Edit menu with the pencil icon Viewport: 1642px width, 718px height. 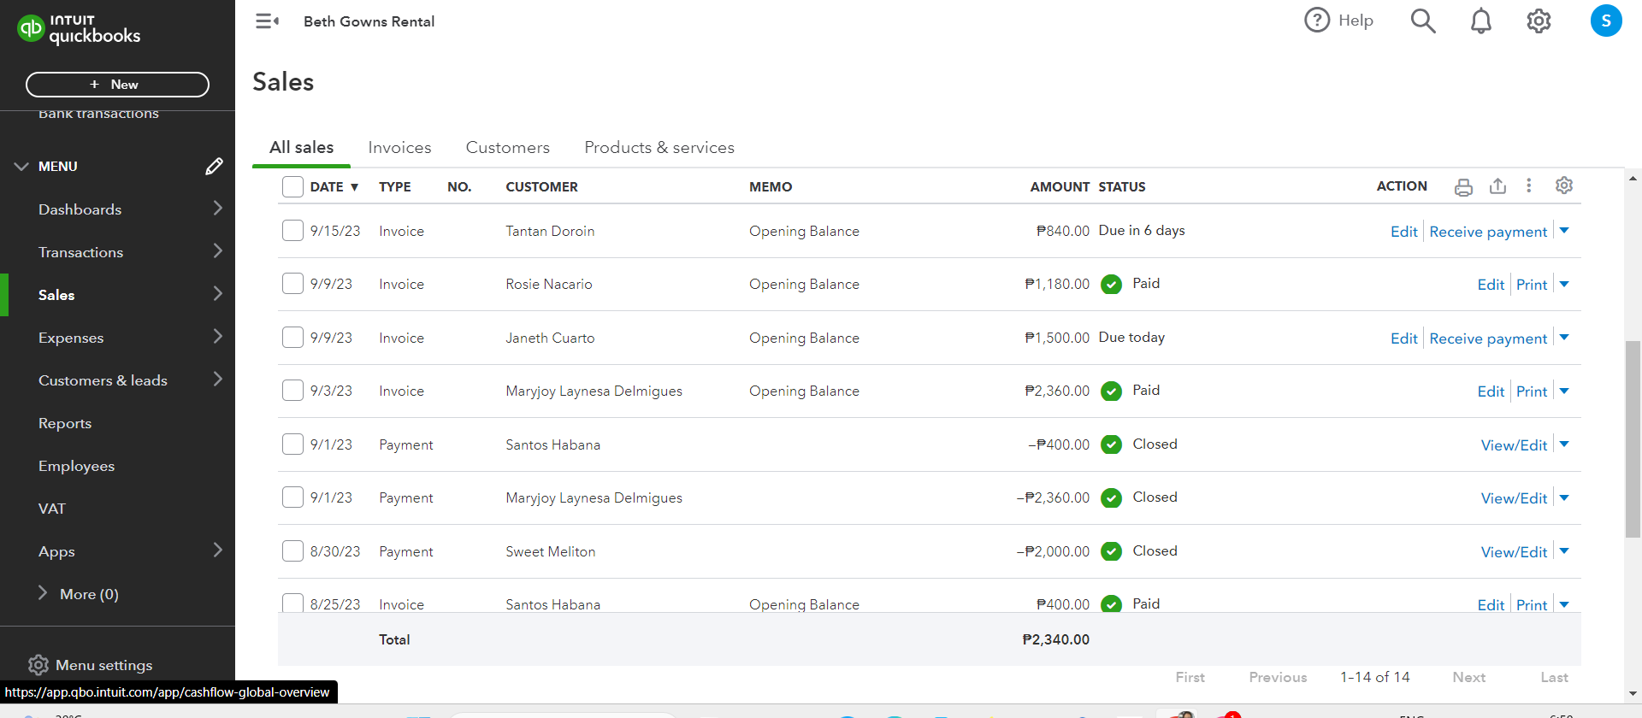(214, 166)
